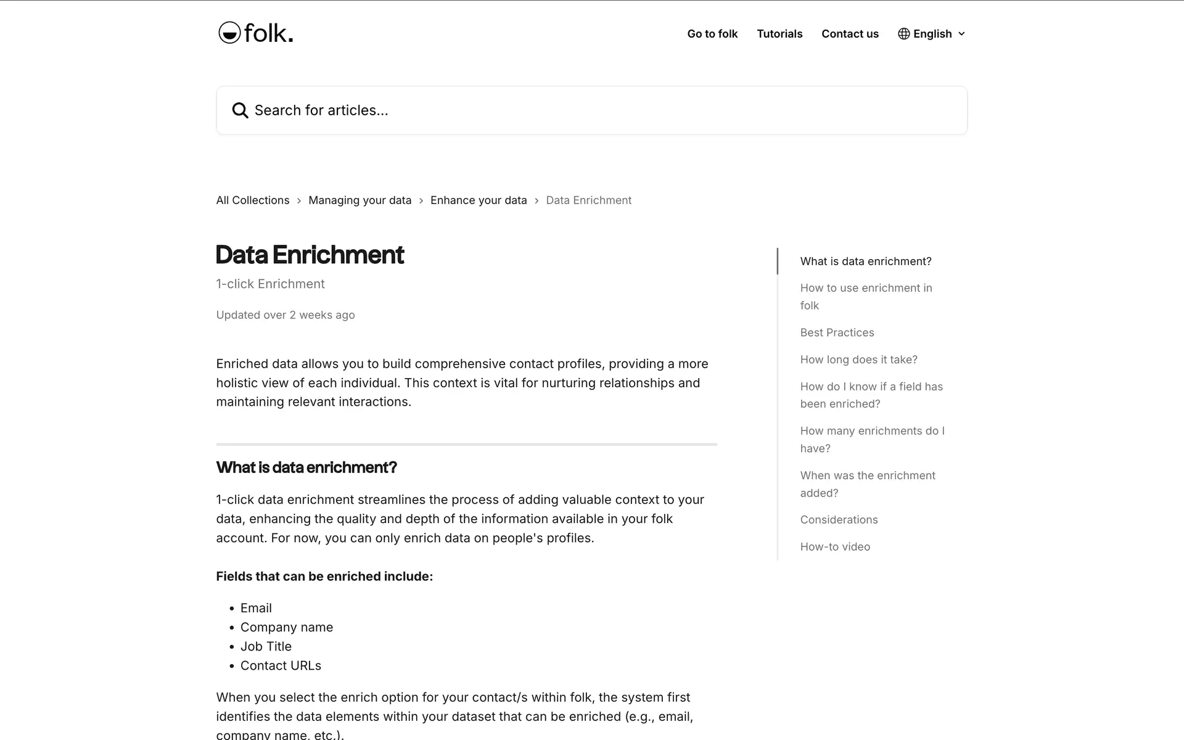Focus the Search for articles field
The width and height of the screenshot is (1184, 740).
coord(592,110)
